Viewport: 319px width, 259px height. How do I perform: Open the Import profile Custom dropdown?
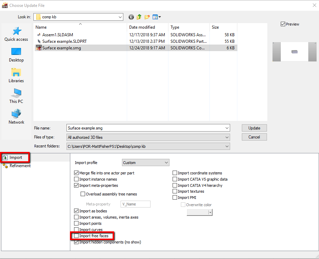pyautogui.click(x=145, y=163)
